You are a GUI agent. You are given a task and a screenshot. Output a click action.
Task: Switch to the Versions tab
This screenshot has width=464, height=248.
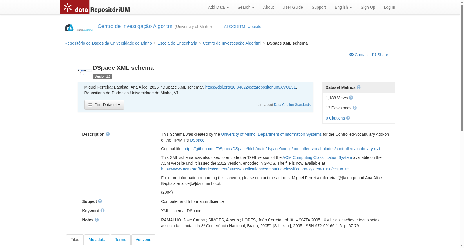[x=143, y=240]
